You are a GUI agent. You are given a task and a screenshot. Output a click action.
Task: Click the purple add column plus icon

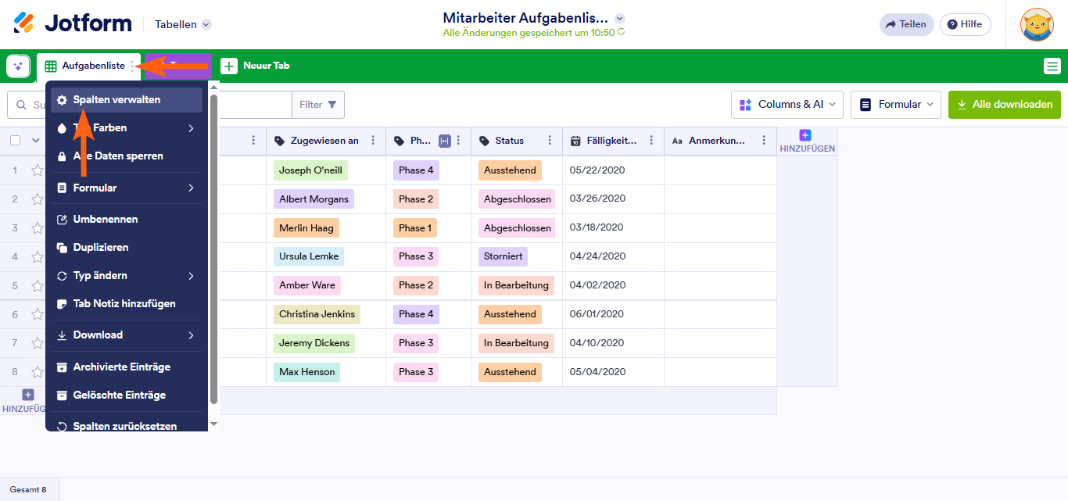(x=805, y=136)
